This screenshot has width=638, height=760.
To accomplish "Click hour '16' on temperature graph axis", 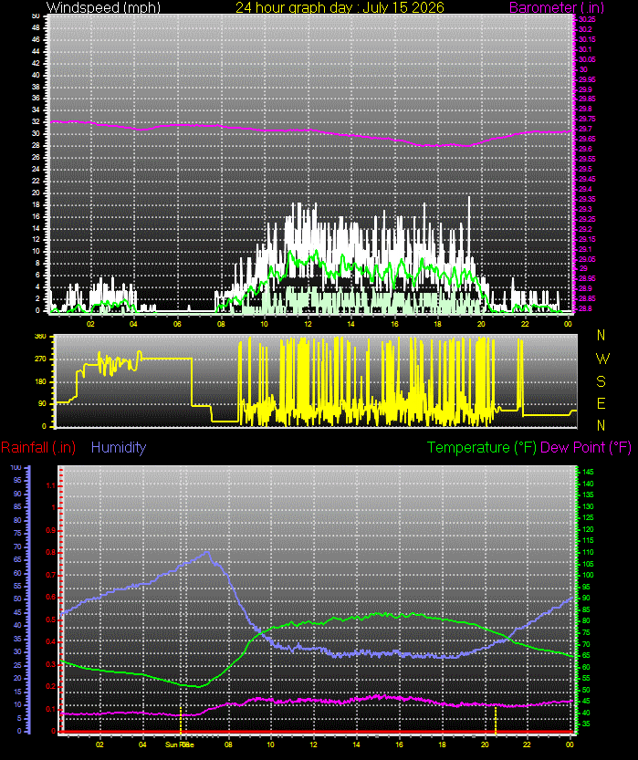I will point(399,744).
